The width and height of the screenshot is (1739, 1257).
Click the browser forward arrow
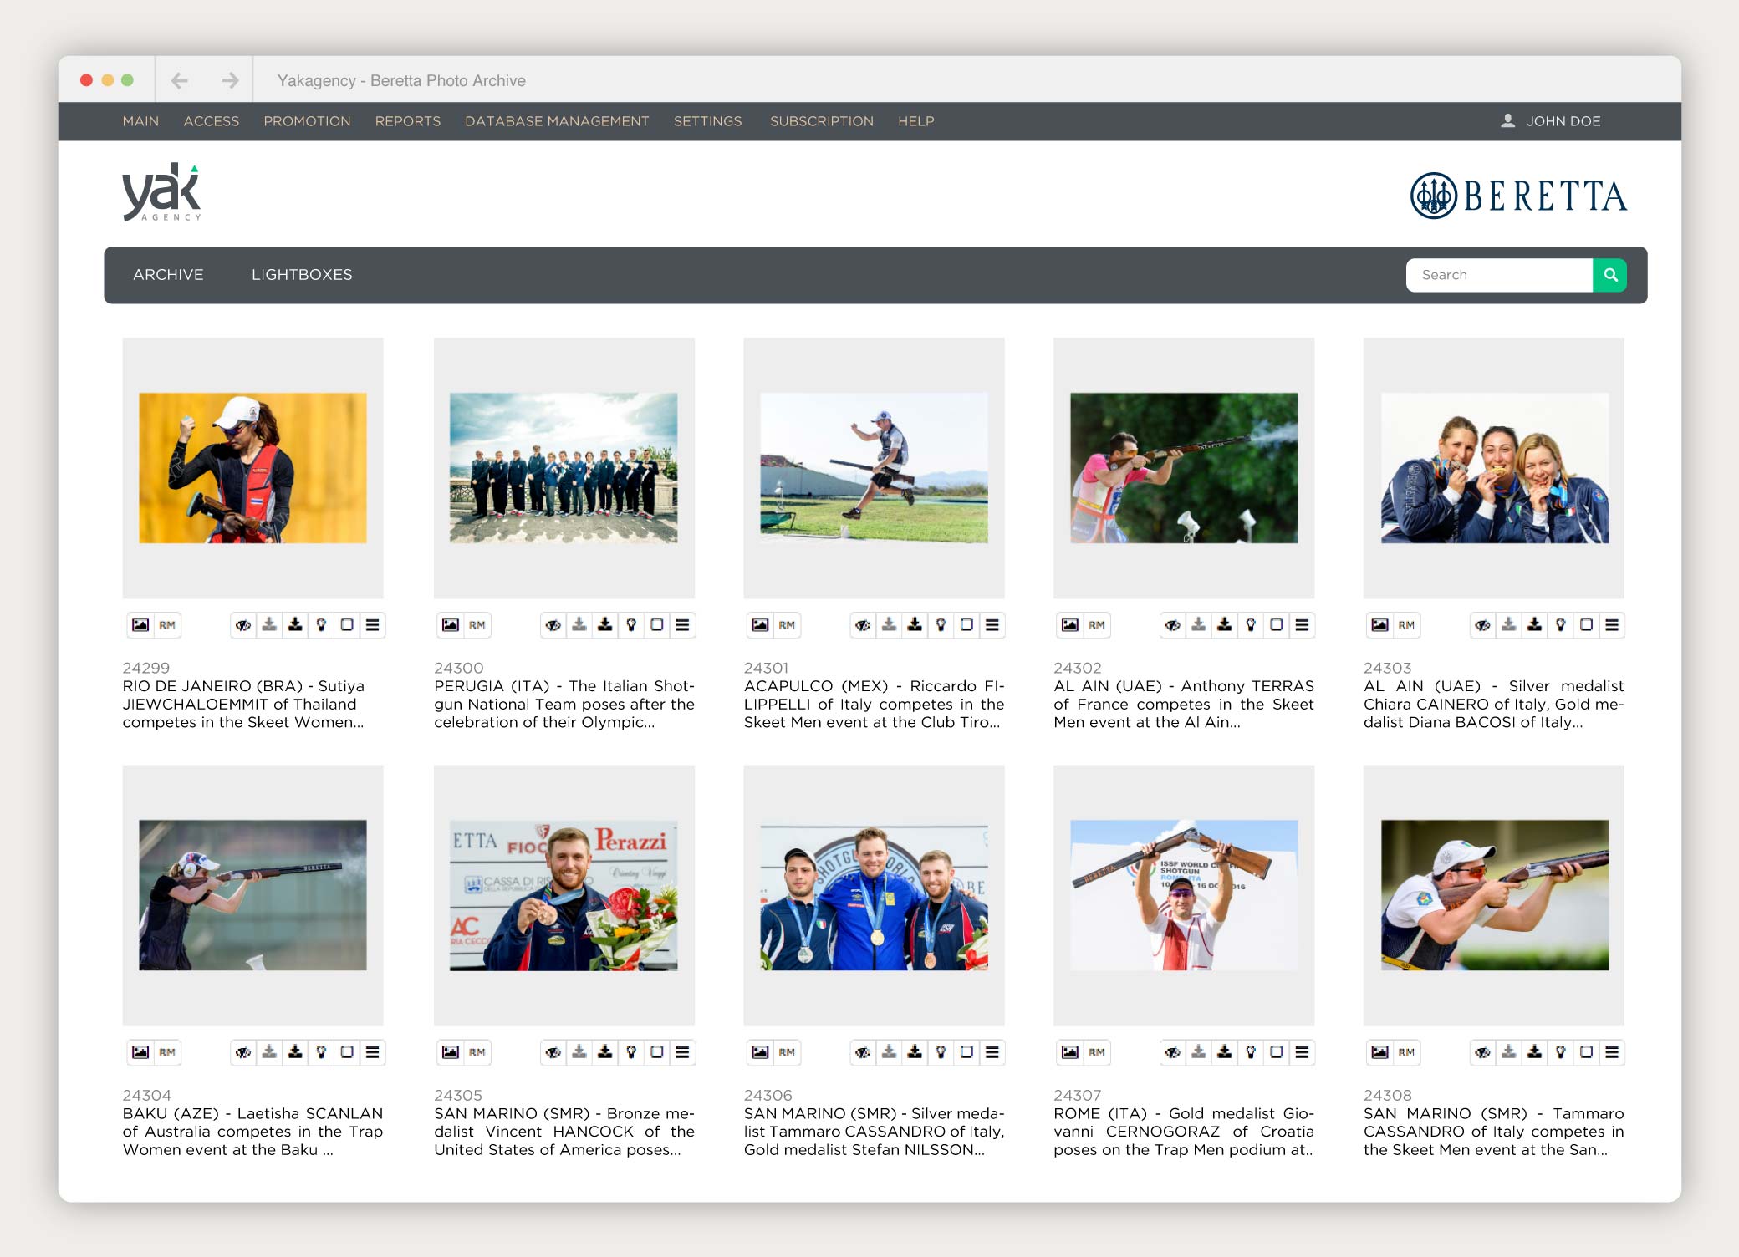click(x=230, y=80)
